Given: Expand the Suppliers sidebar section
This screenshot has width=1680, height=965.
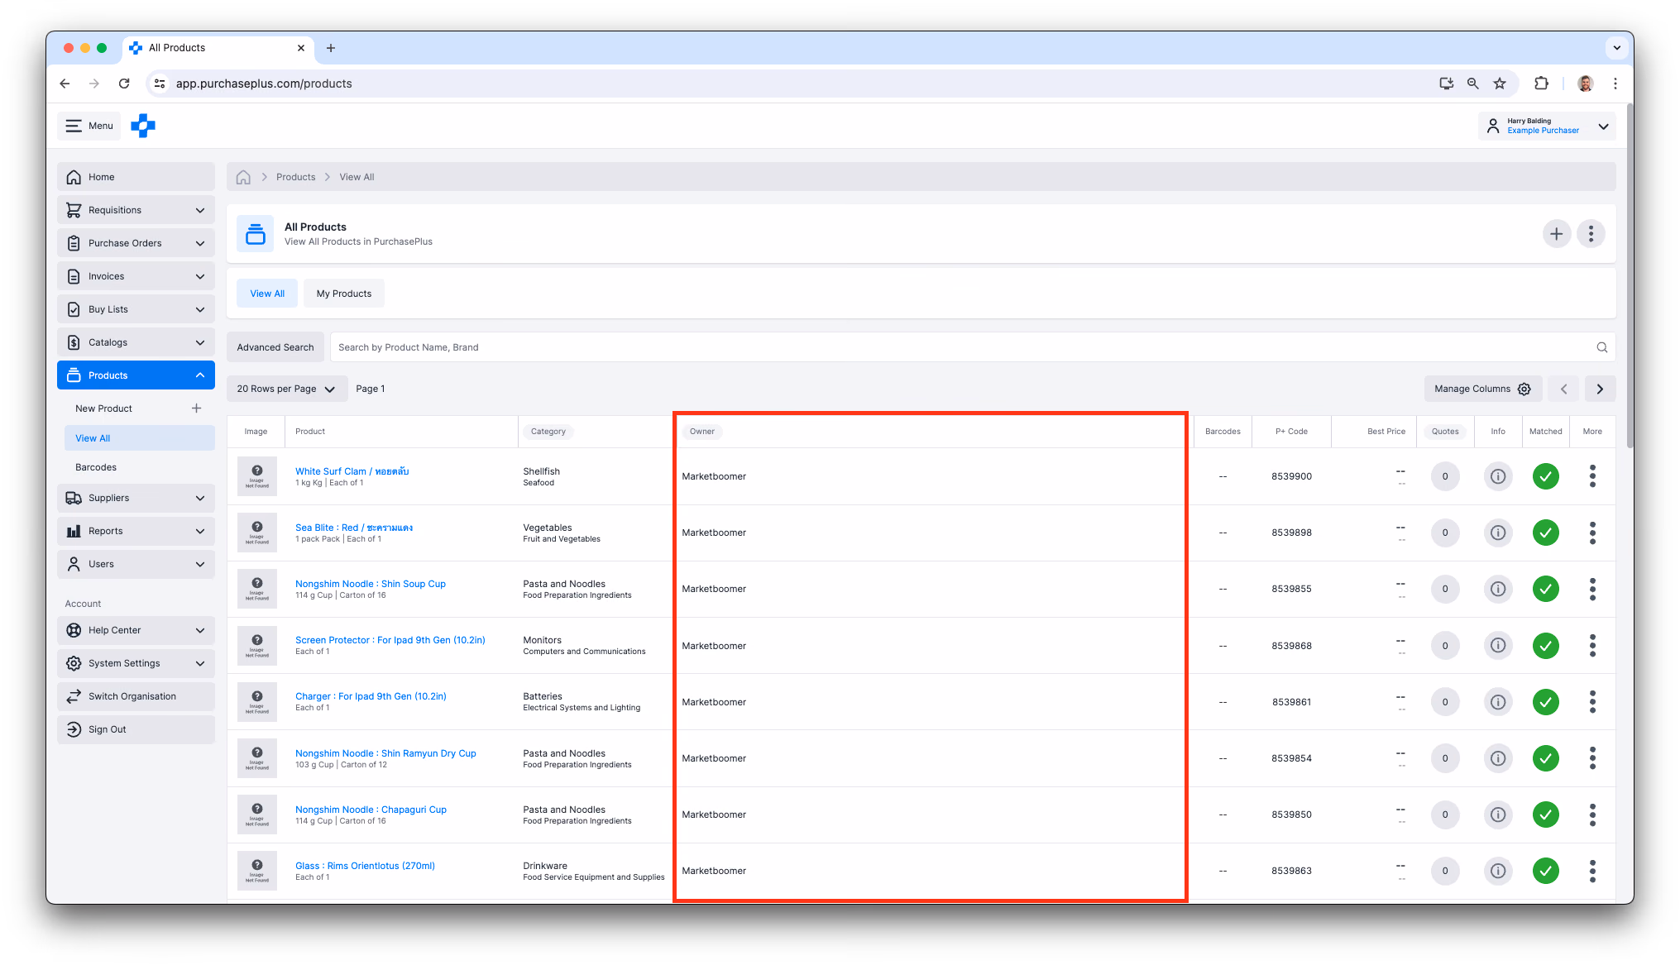Looking at the screenshot, I should (x=136, y=498).
